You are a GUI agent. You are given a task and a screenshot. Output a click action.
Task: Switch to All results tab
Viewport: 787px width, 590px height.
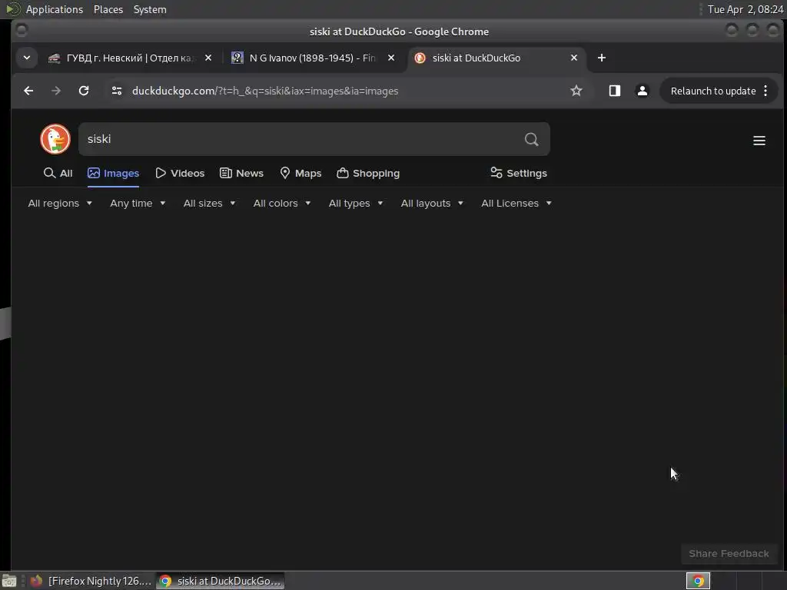tap(58, 173)
